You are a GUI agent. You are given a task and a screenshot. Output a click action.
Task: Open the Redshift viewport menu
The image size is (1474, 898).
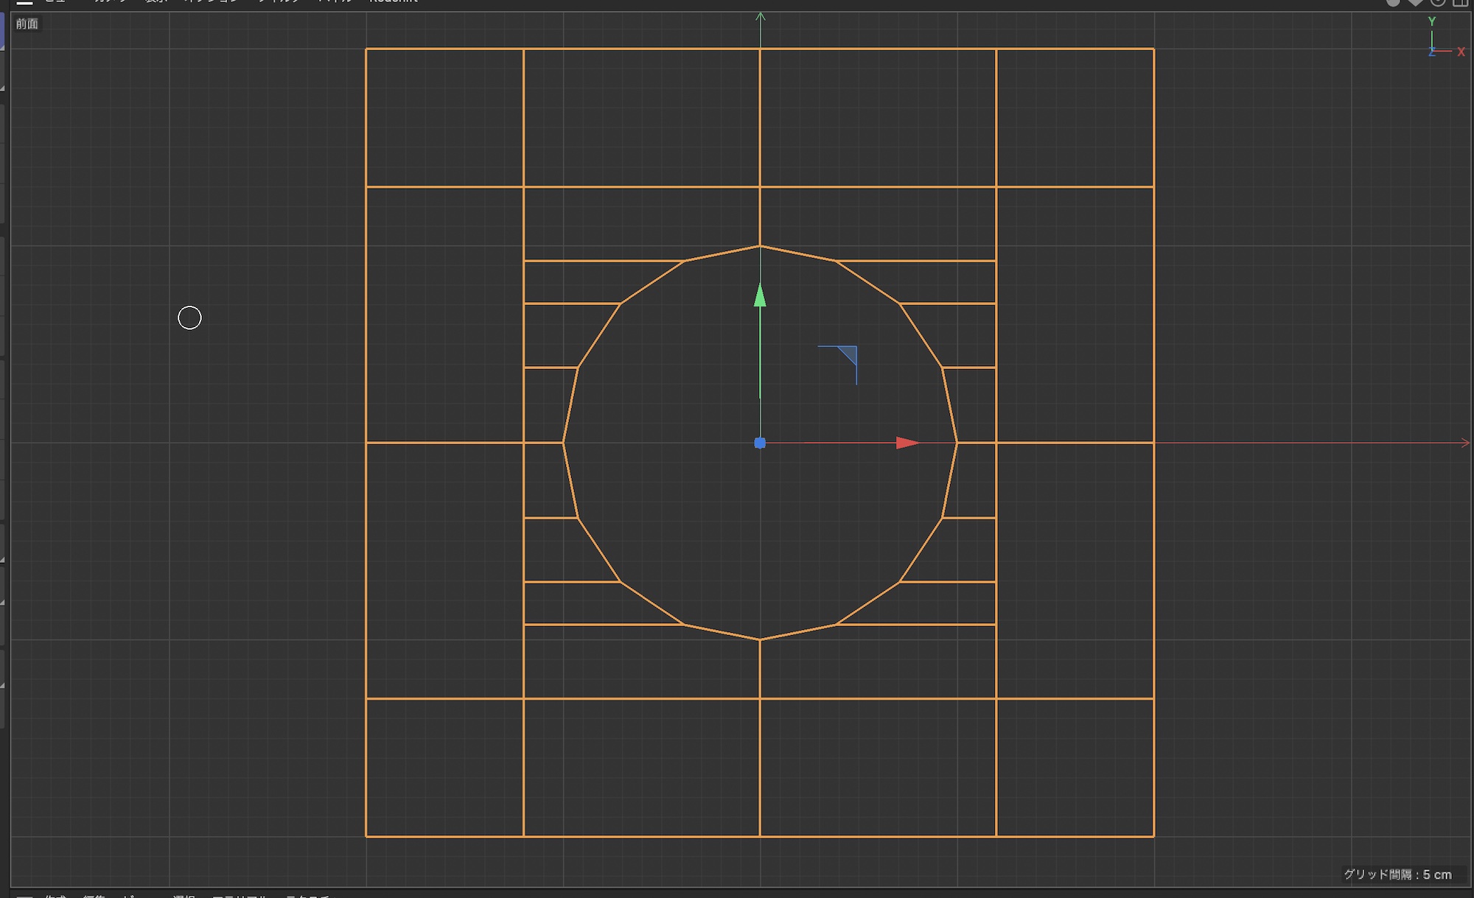coord(393,2)
